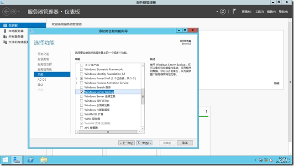
Task: Go to 安装类型 wizard step
Action: [x=43, y=59]
